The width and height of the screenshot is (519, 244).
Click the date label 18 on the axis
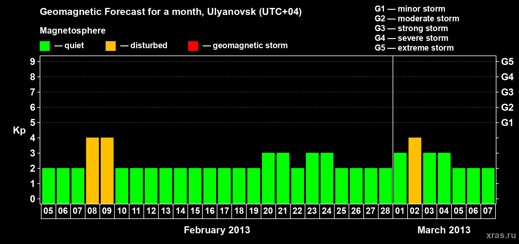239,211
